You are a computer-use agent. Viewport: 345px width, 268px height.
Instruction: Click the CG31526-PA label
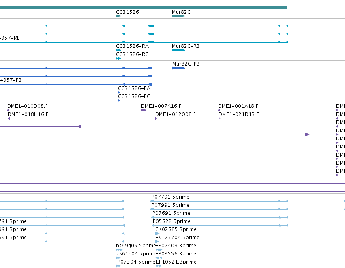(134, 88)
